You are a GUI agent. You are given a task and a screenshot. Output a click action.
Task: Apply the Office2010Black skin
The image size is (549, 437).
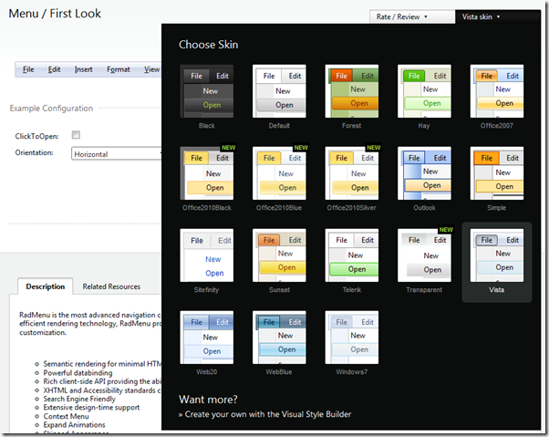(206, 173)
